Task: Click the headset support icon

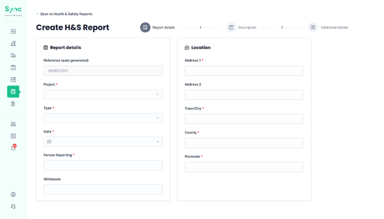Action: (13, 206)
